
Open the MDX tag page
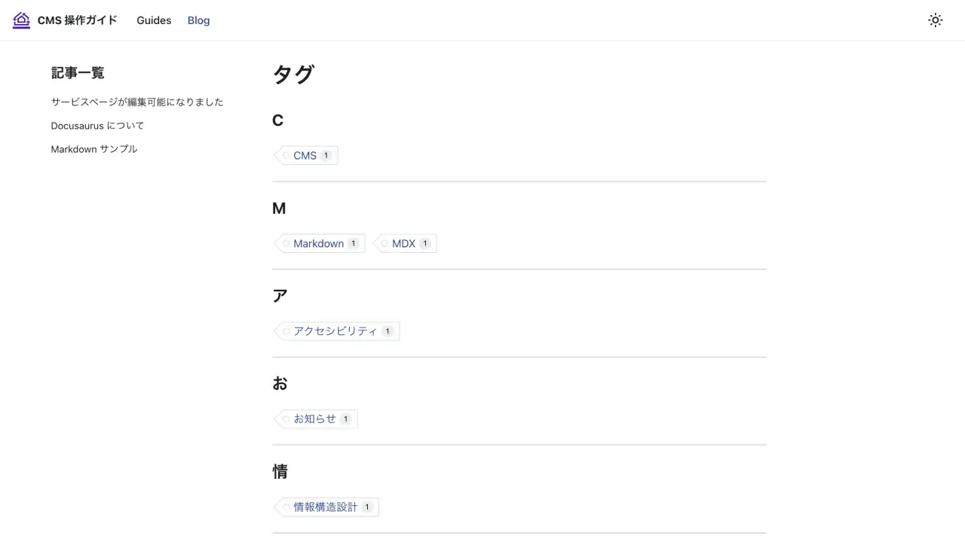[403, 243]
